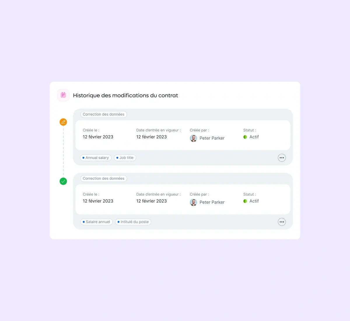Click the first Correction des données label
Viewport: 350px width, 321px height.
104,114
